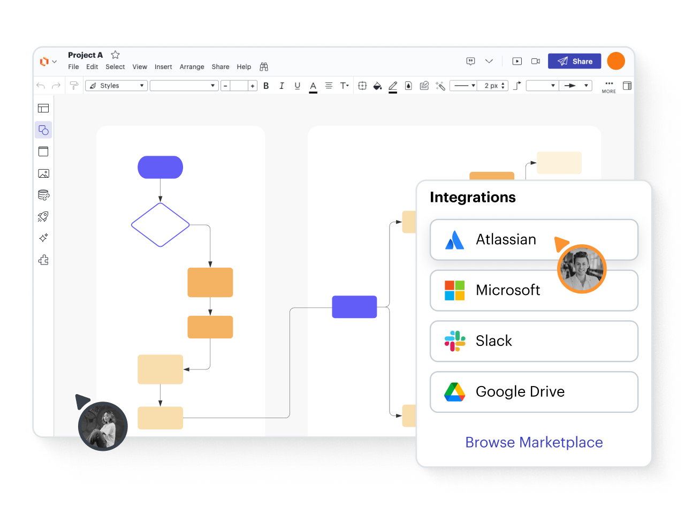Viewport: 685px width, 514px height.
Task: Select the fill color paint bucket
Action: (x=377, y=86)
